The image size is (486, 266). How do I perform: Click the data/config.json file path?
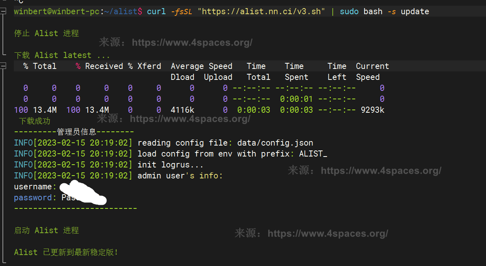[x=275, y=143]
